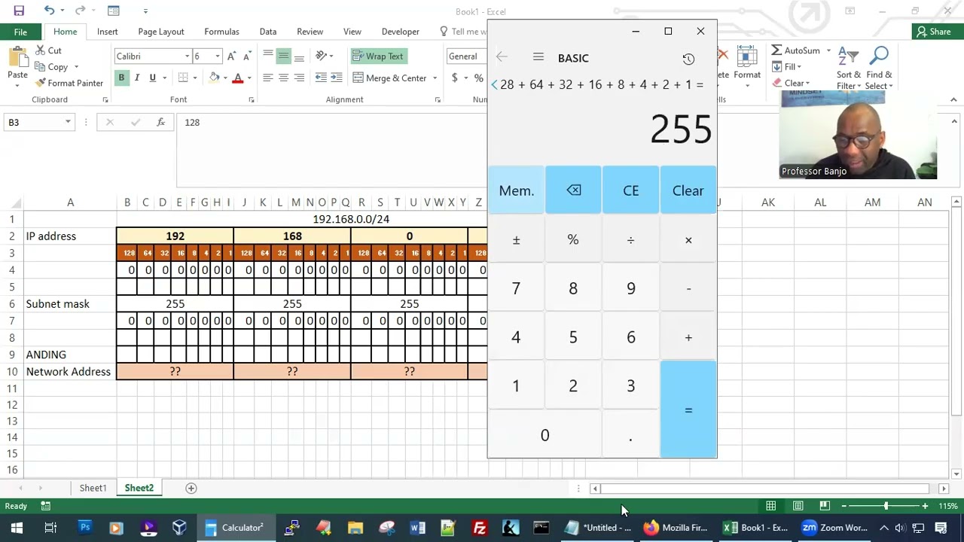Open the Font Color dropdown arrow
The height and width of the screenshot is (542, 964).
coord(249,78)
